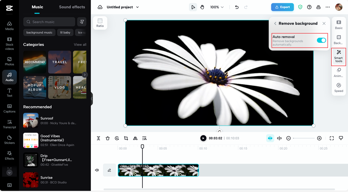
Task: Click the track cover edit pencil
Action: tap(109, 170)
